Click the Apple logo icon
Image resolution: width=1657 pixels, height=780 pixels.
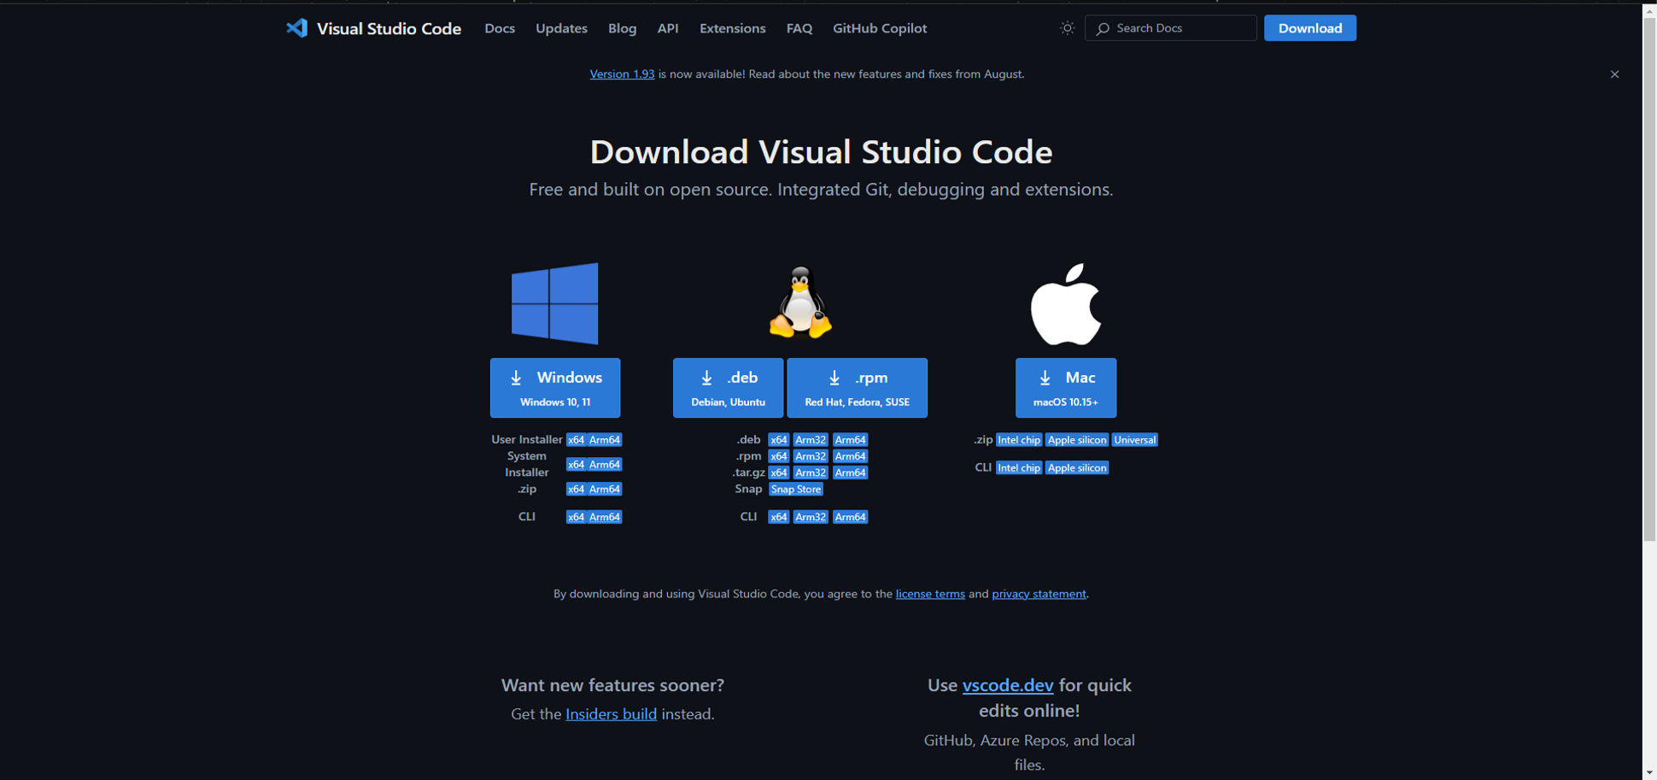1066,302
